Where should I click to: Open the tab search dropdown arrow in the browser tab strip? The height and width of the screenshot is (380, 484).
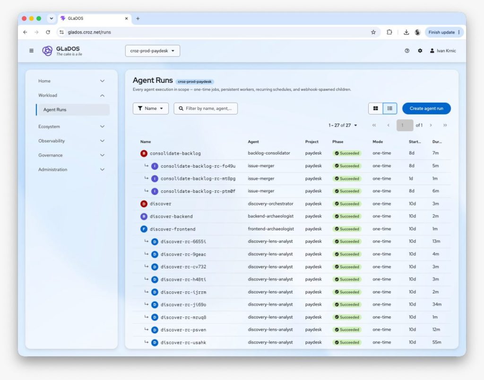tap(51, 18)
